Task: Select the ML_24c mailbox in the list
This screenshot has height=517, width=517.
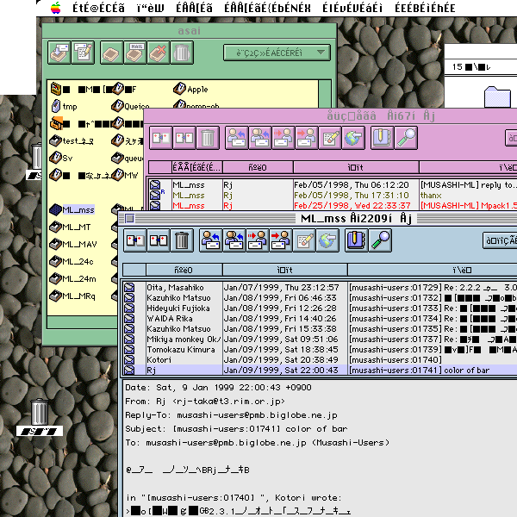Action: coord(78,261)
